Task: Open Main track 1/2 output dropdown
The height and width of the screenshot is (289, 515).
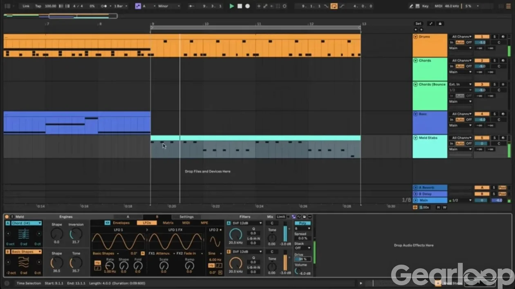Action: tap(461, 200)
